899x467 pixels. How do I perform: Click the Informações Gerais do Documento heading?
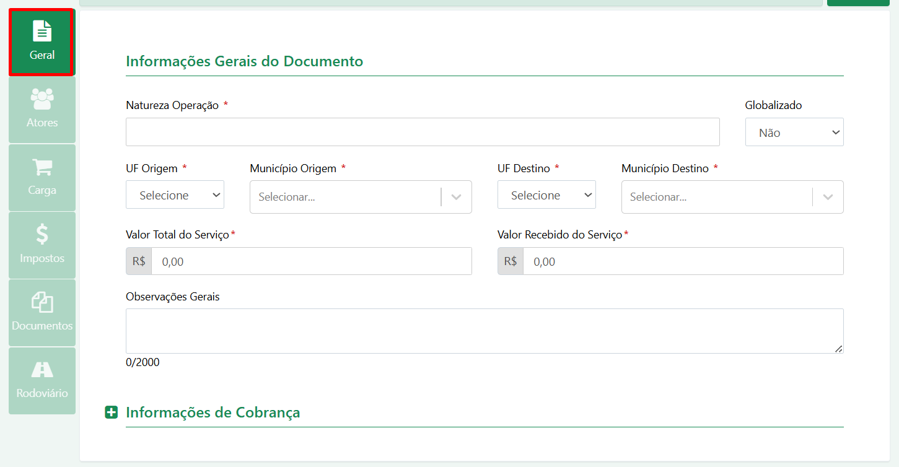tap(244, 61)
